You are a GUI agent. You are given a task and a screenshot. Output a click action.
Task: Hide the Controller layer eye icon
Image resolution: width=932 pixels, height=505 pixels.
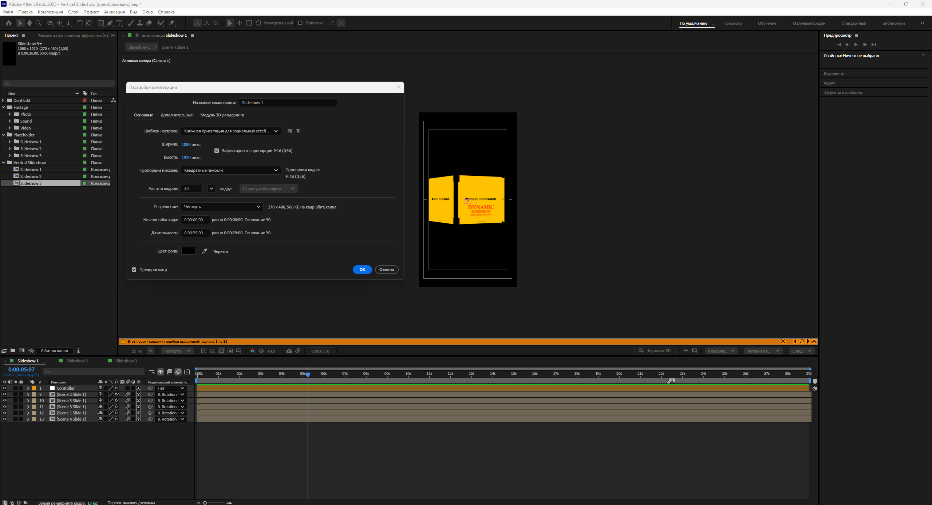(x=4, y=388)
